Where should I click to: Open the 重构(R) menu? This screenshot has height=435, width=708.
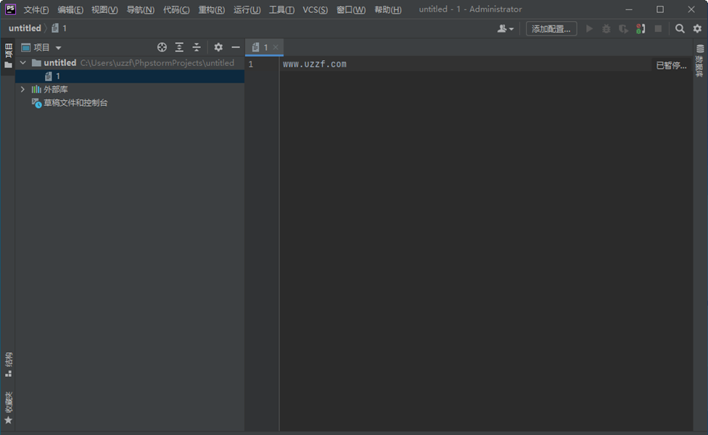(212, 9)
